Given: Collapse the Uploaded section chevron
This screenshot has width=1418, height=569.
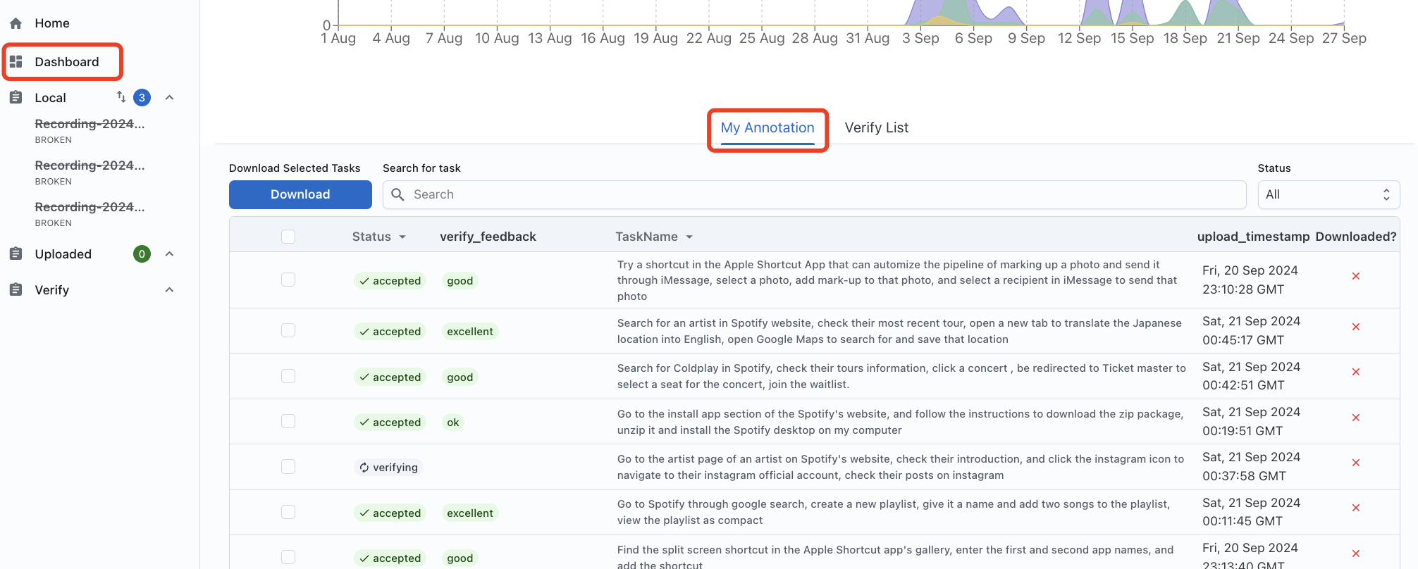Looking at the screenshot, I should tap(169, 254).
